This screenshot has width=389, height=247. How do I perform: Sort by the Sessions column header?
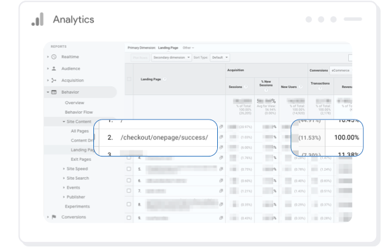click(x=235, y=87)
